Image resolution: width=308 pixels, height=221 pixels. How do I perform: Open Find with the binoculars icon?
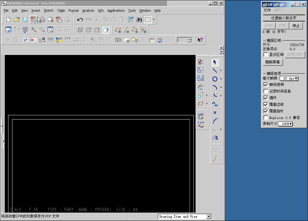point(139,20)
